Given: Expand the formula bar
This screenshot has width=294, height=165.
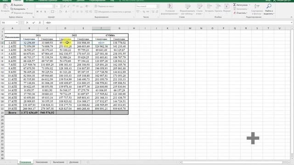Looking at the screenshot, I should (x=292, y=22).
